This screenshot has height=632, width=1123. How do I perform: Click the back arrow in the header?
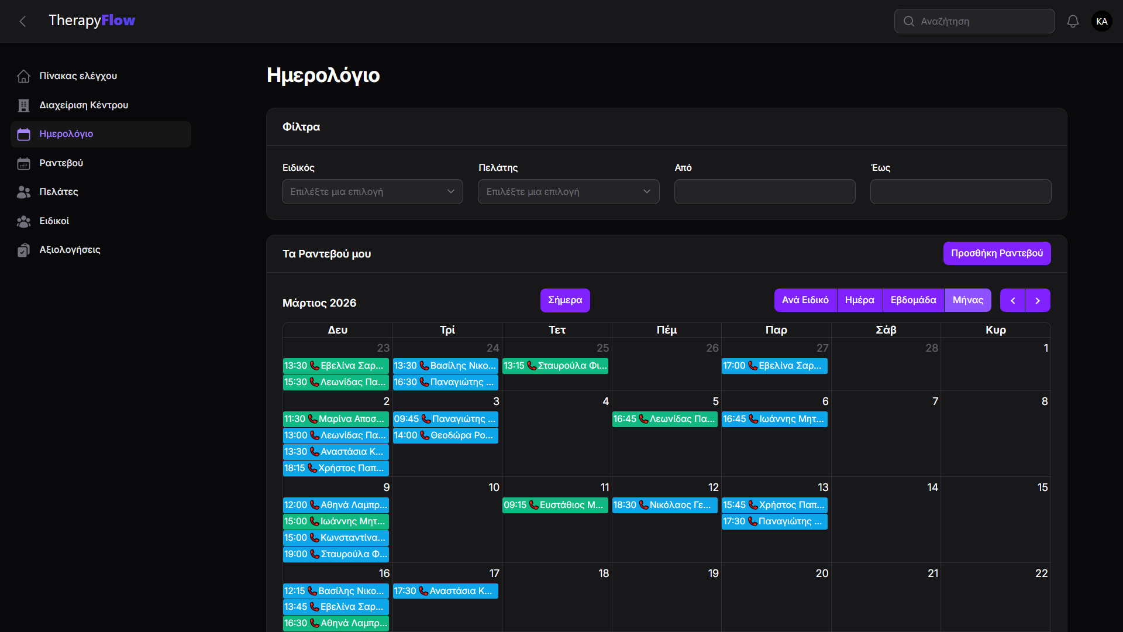point(22,21)
